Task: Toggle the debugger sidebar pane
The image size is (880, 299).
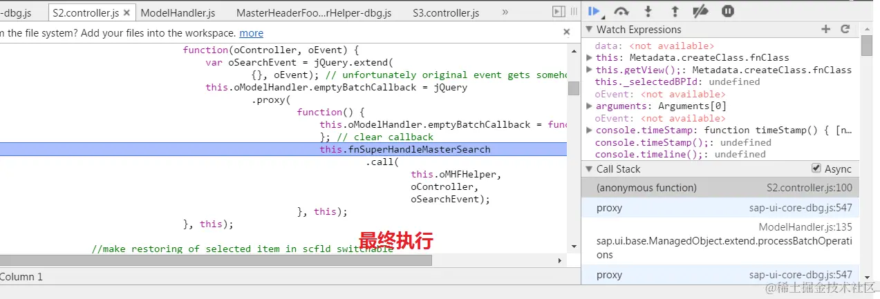Action: (559, 12)
